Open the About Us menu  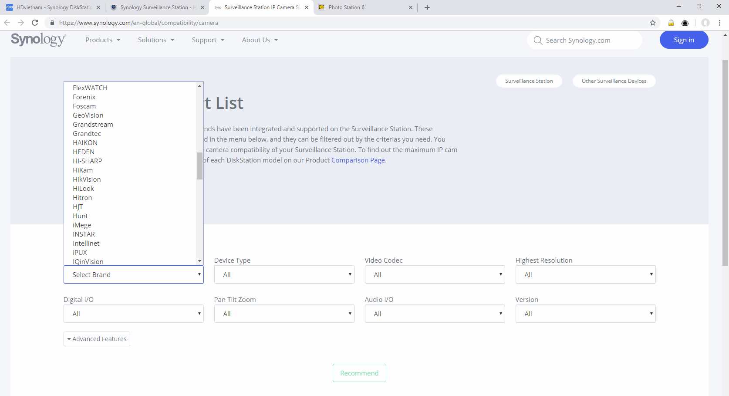click(x=260, y=40)
